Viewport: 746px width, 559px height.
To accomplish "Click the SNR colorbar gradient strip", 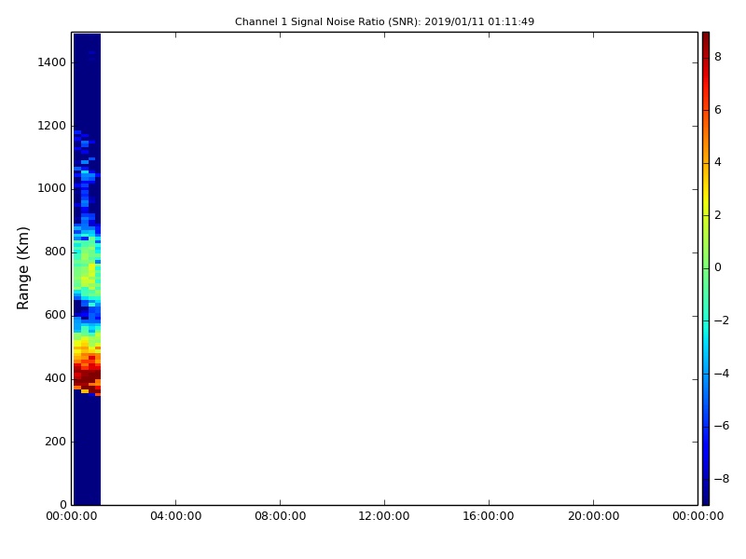I will [x=706, y=268].
